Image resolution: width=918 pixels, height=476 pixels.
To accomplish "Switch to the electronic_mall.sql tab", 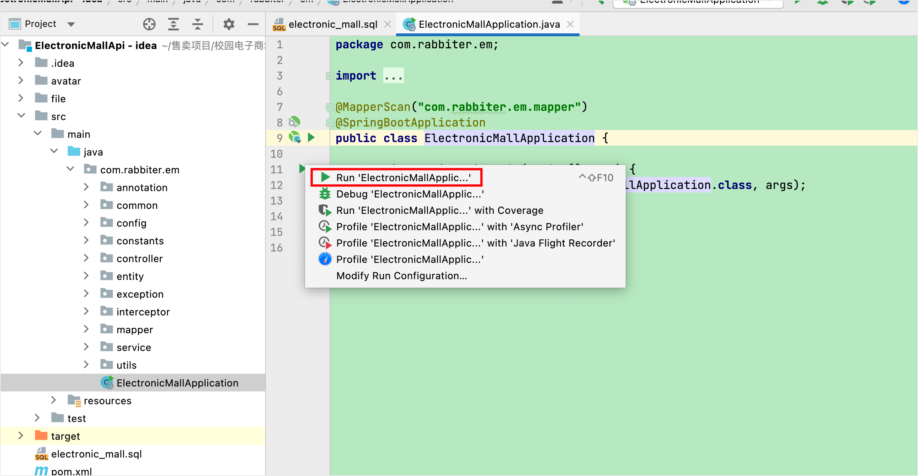I will click(332, 24).
